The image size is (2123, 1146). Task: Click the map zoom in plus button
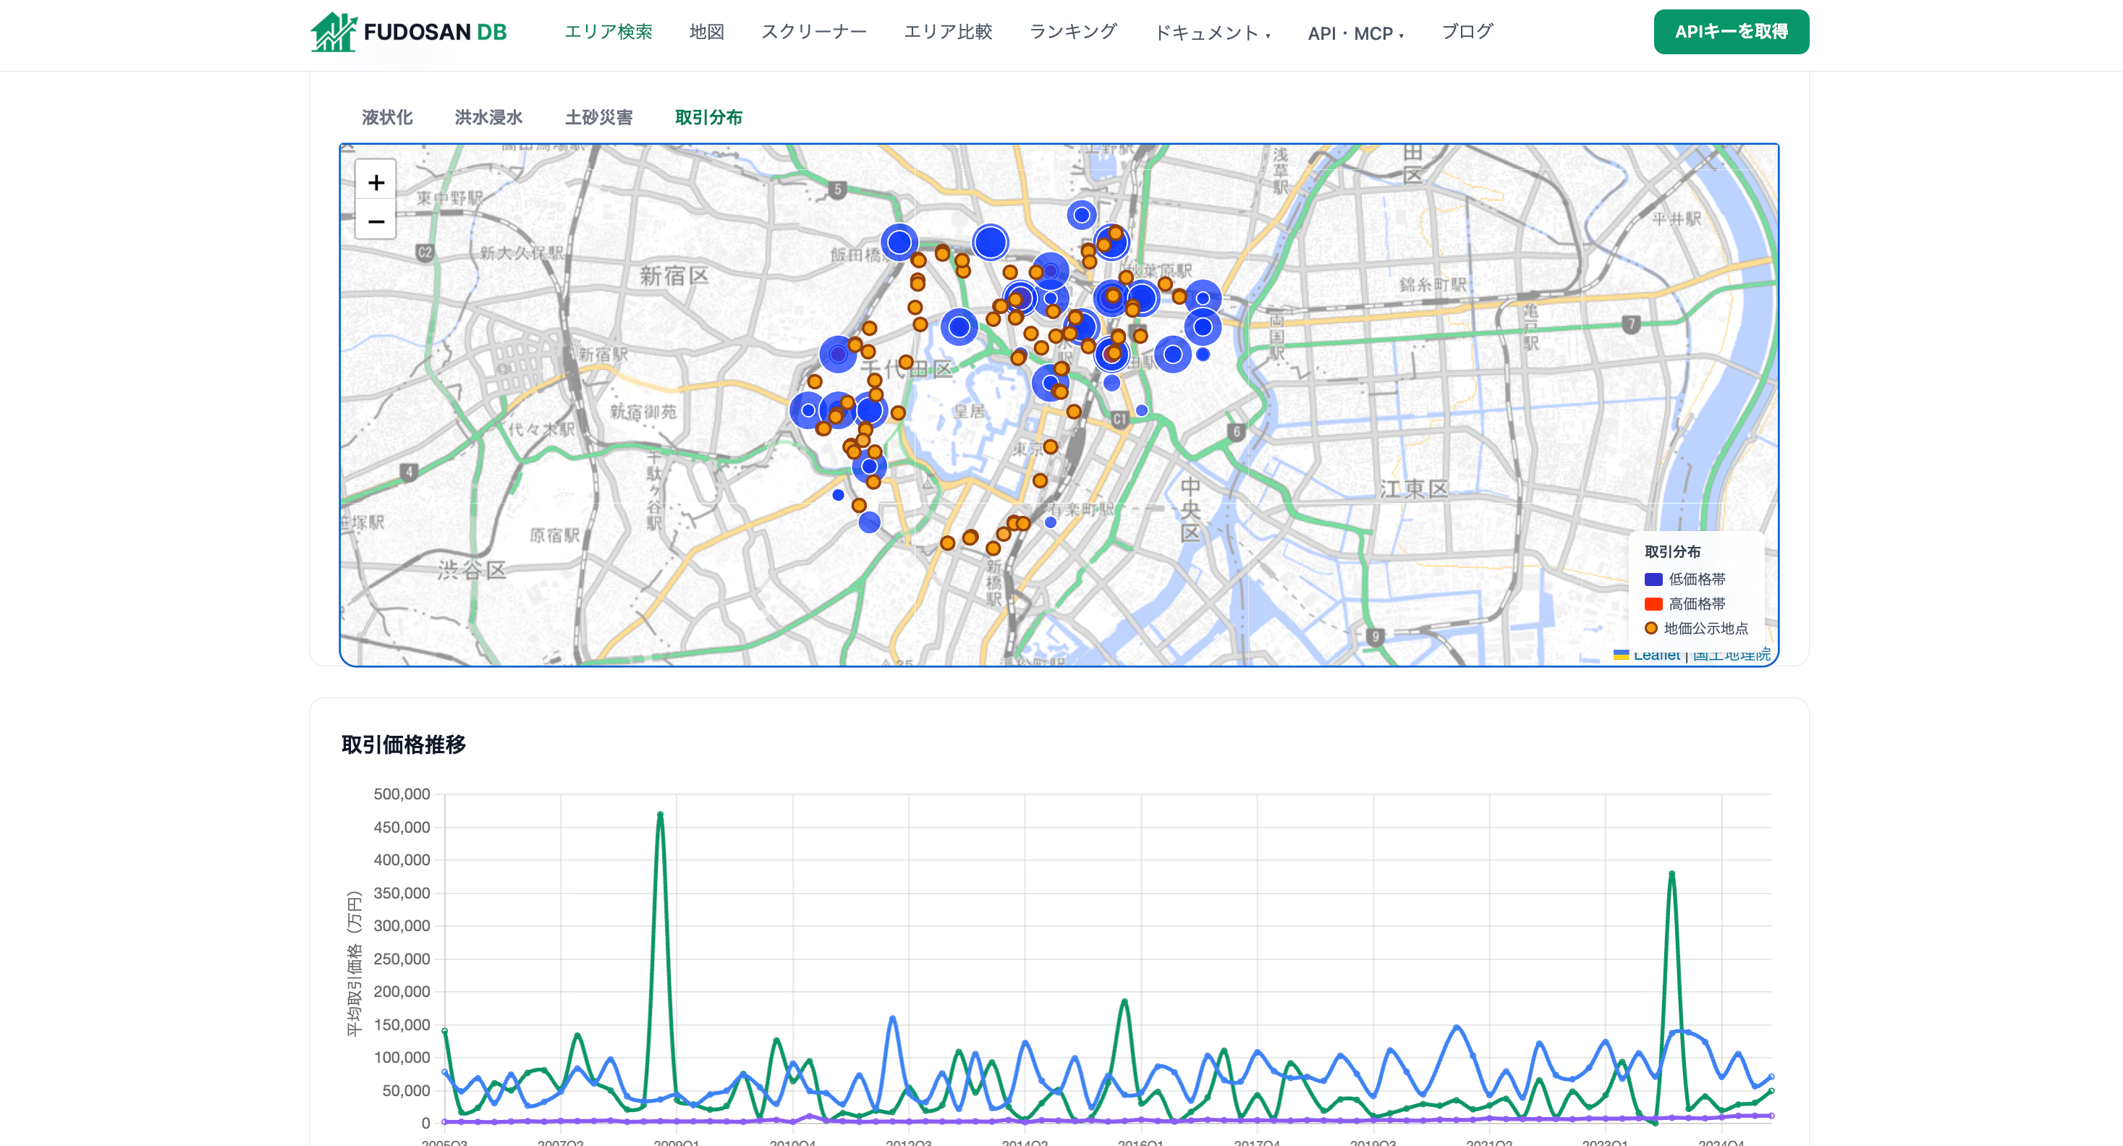[x=376, y=182]
